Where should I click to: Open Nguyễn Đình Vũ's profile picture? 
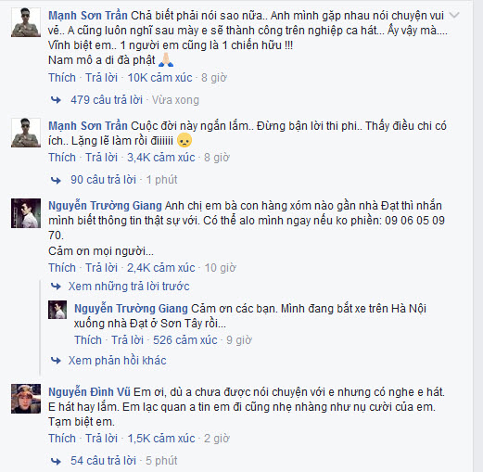pyautogui.click(x=26, y=399)
